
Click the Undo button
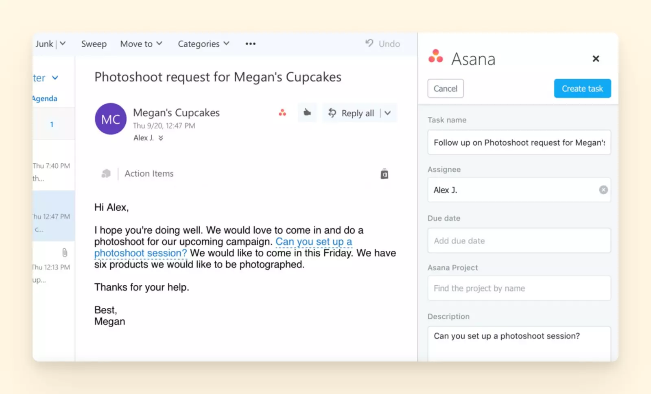(382, 44)
